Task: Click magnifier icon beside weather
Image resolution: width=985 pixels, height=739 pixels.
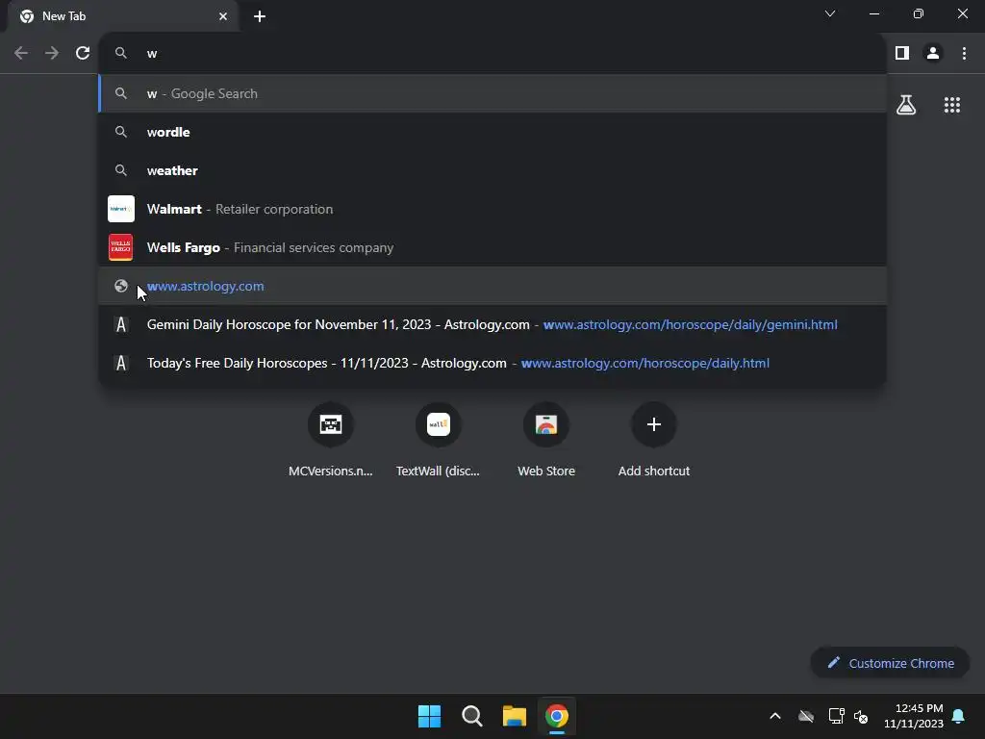Action: [x=121, y=170]
